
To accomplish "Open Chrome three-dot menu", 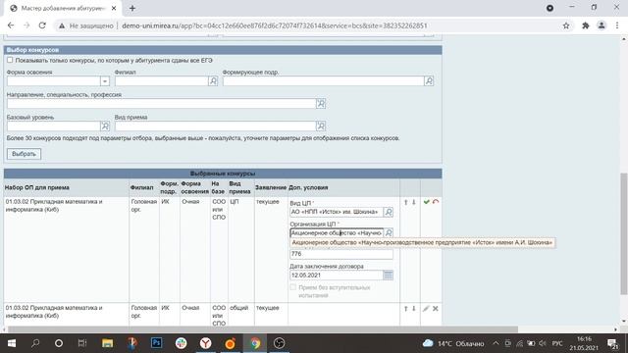I will 617,25.
